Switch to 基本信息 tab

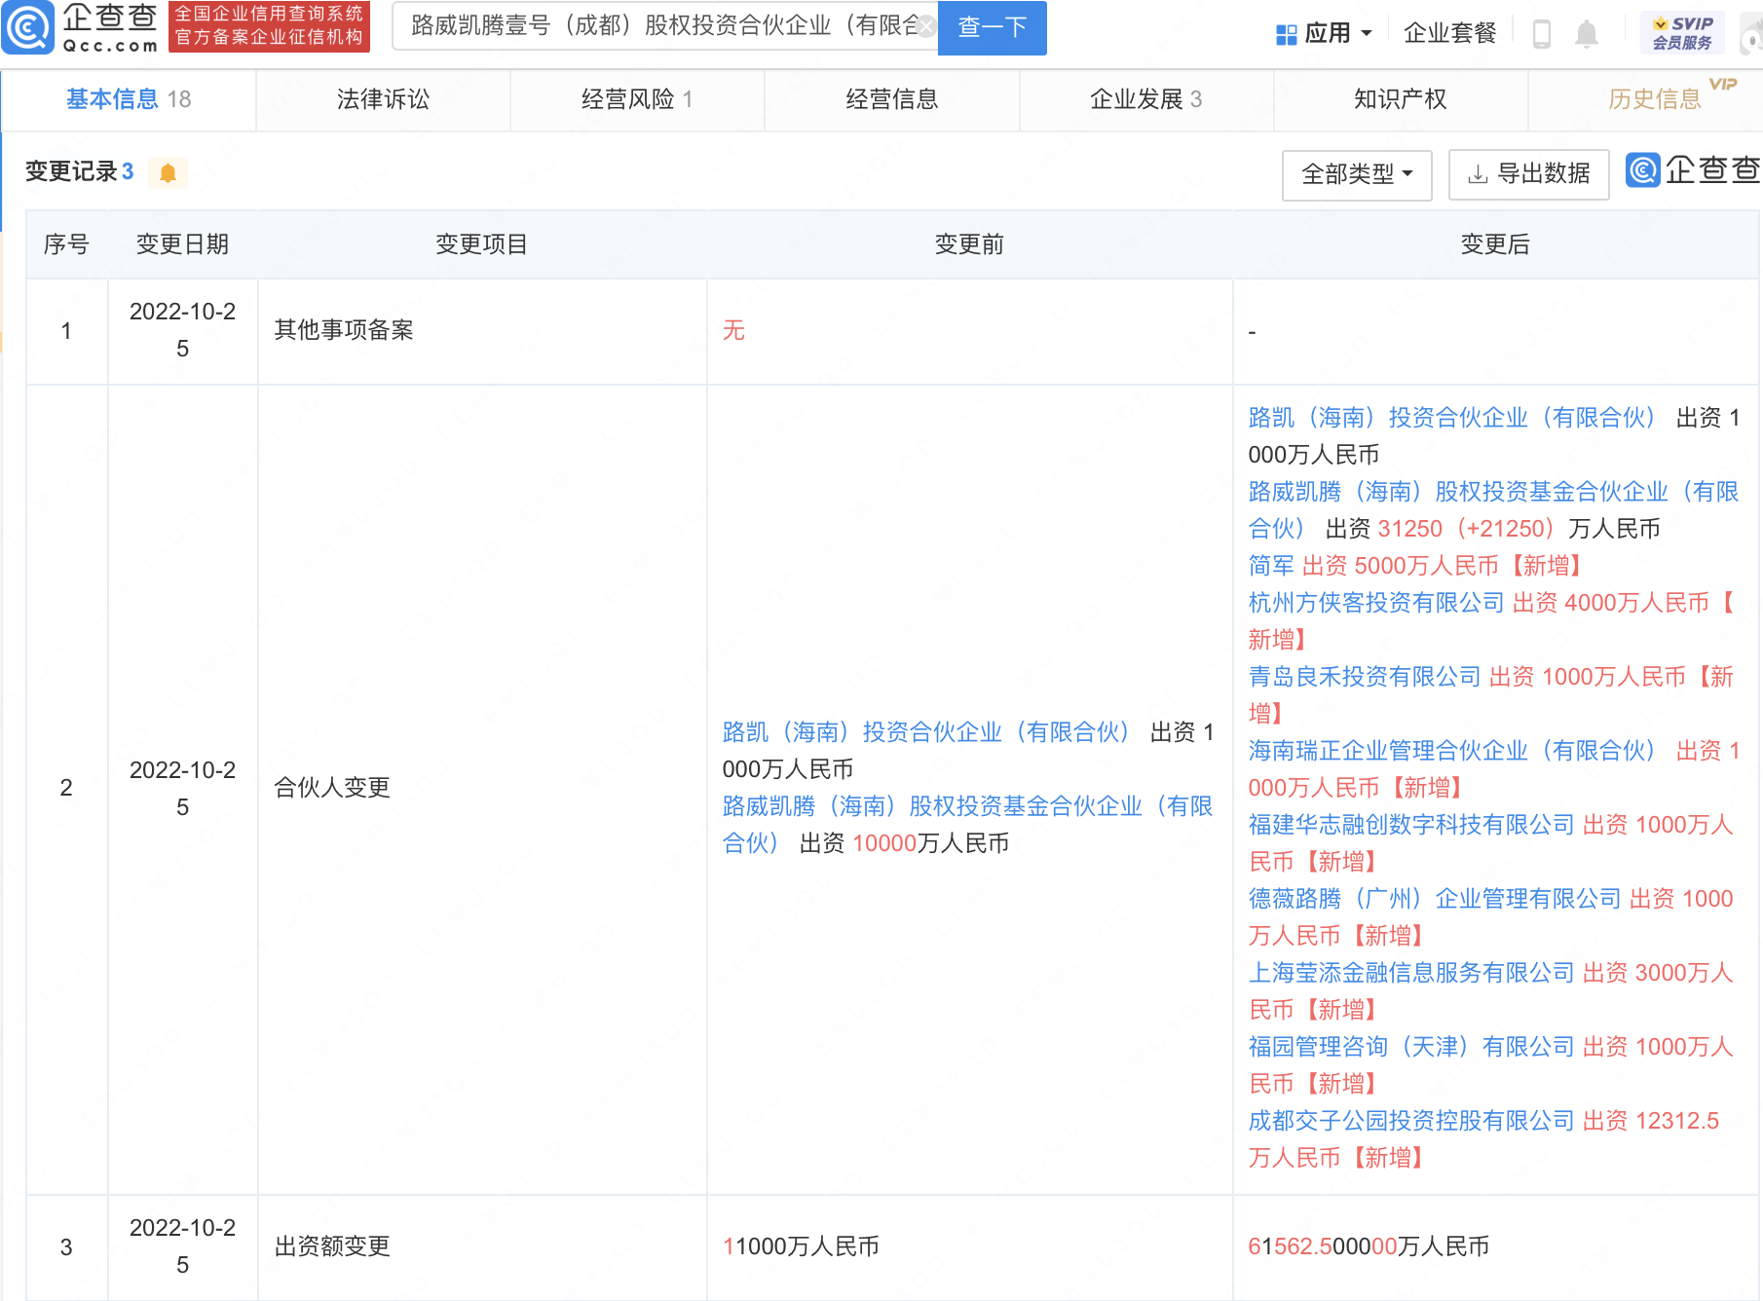coord(129,99)
